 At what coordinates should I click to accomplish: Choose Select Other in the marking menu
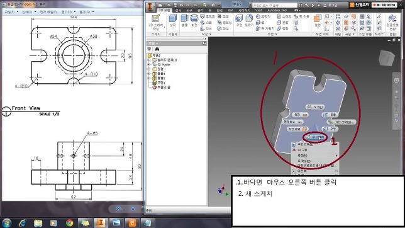point(341,122)
